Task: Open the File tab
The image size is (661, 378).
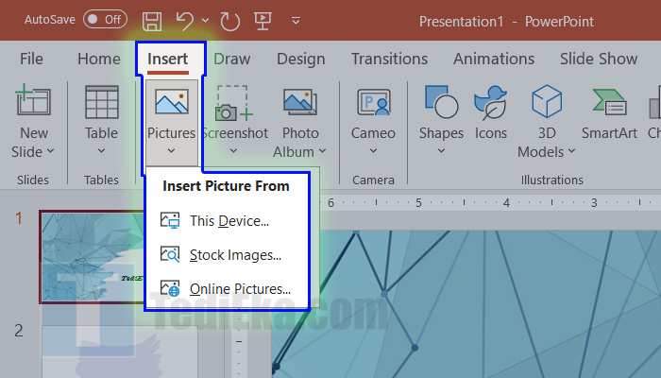Action: pyautogui.click(x=31, y=59)
